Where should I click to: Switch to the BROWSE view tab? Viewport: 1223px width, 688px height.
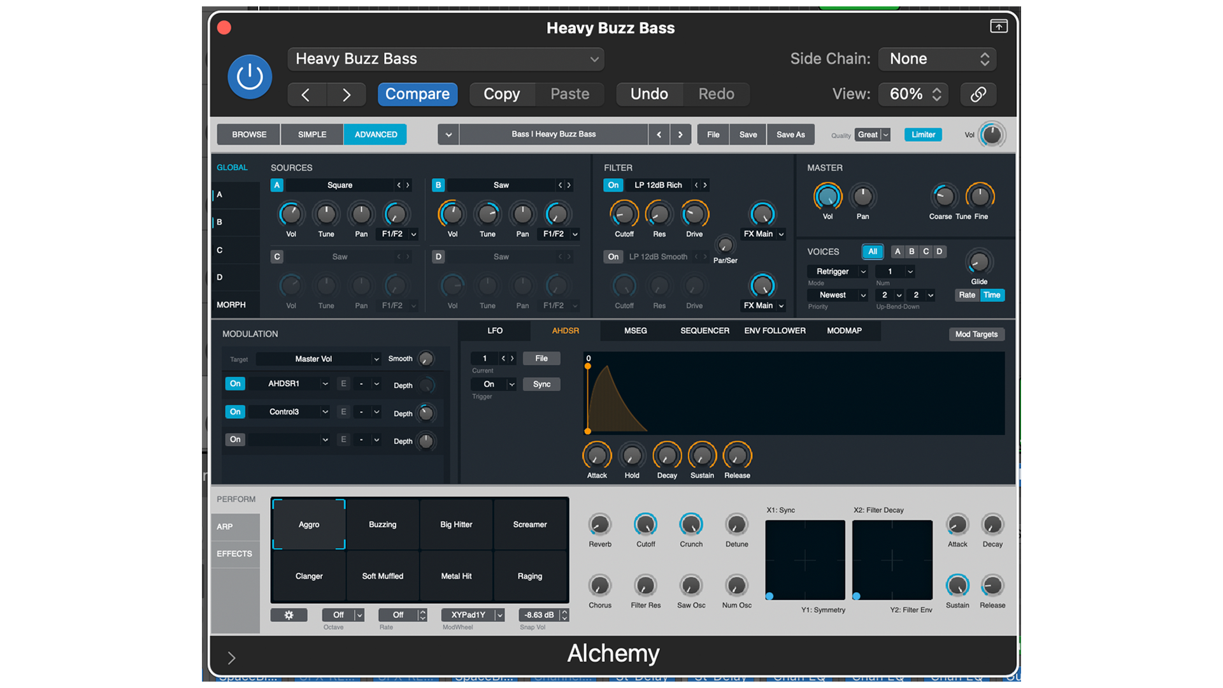pos(249,134)
